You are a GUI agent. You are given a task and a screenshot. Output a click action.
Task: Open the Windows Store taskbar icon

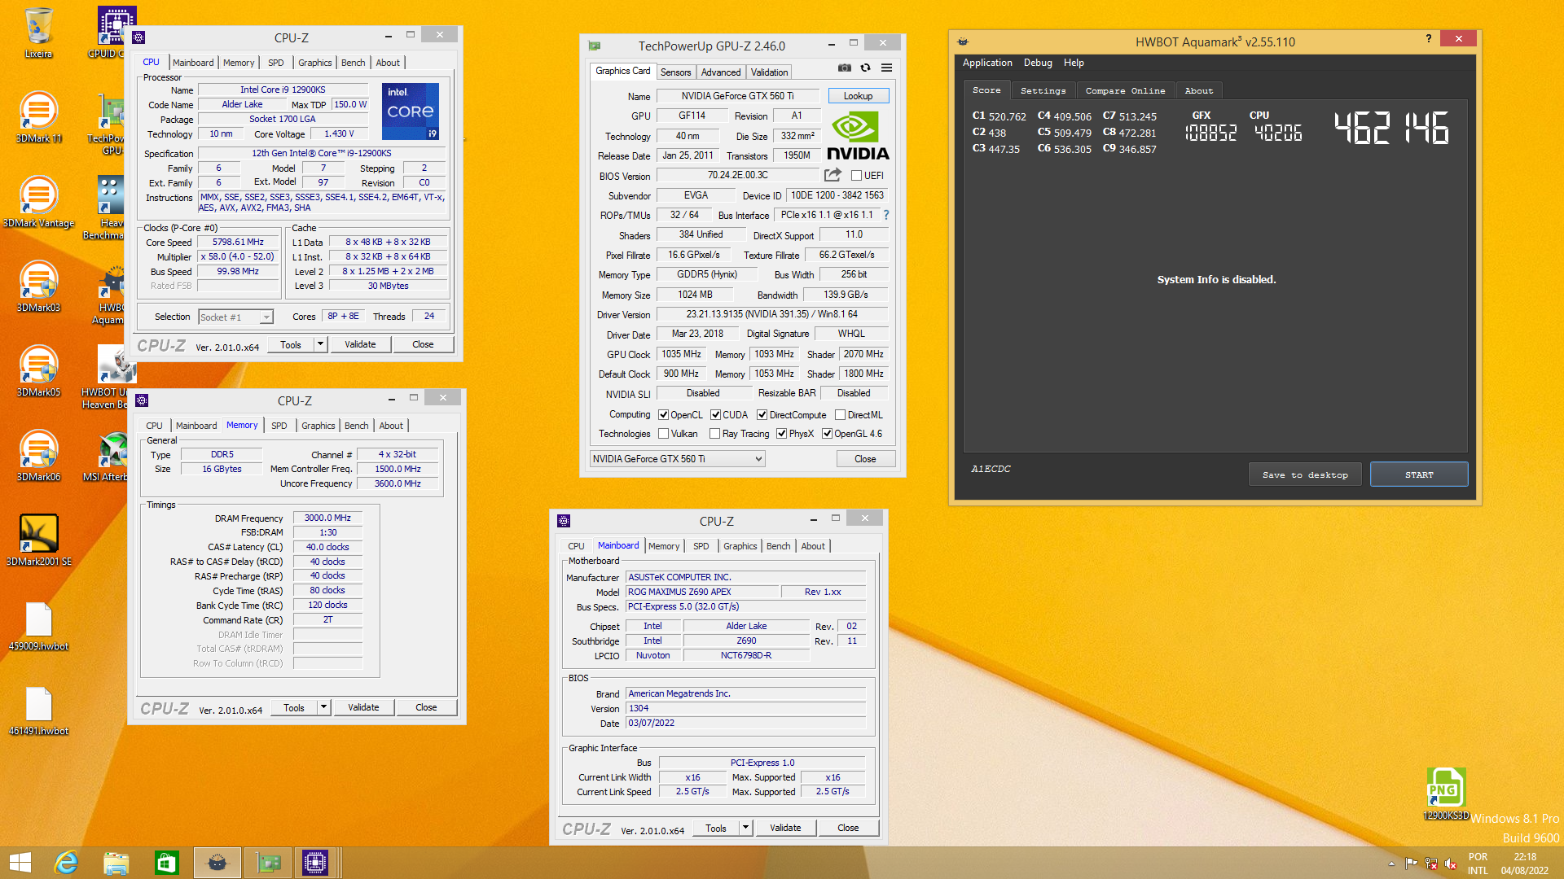pos(166,863)
